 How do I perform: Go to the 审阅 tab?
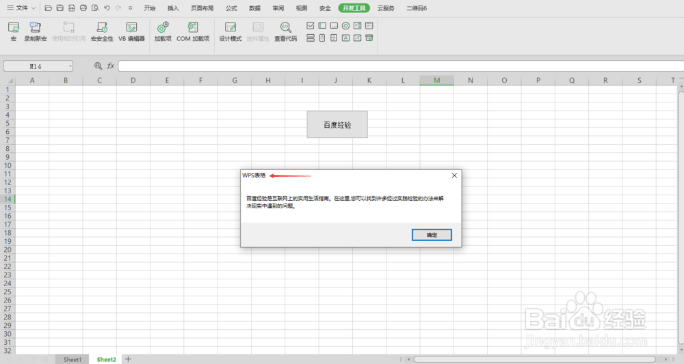[x=278, y=8]
